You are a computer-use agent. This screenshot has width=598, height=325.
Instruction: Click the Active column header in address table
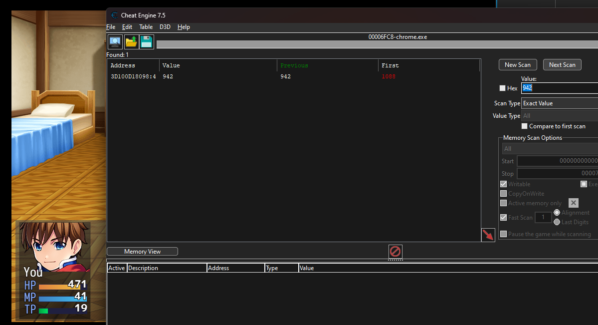117,268
